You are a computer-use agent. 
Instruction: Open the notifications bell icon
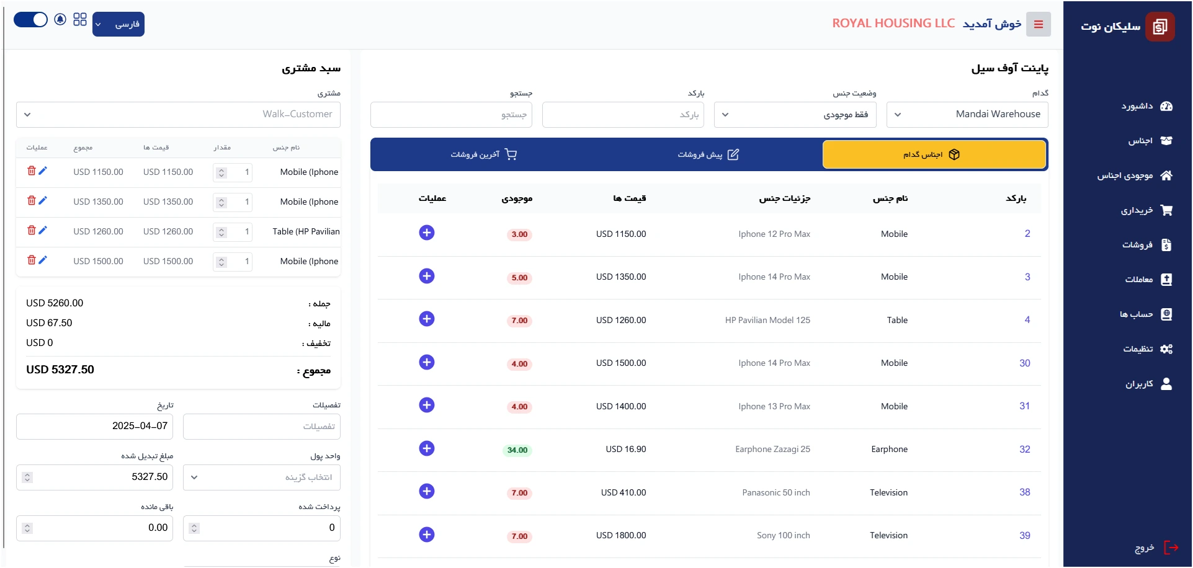(x=60, y=19)
